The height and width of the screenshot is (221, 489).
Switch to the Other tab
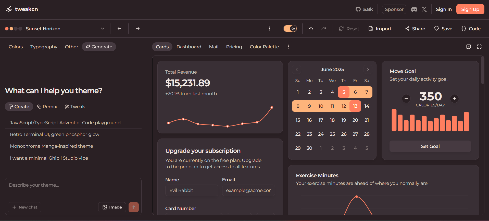click(x=71, y=47)
